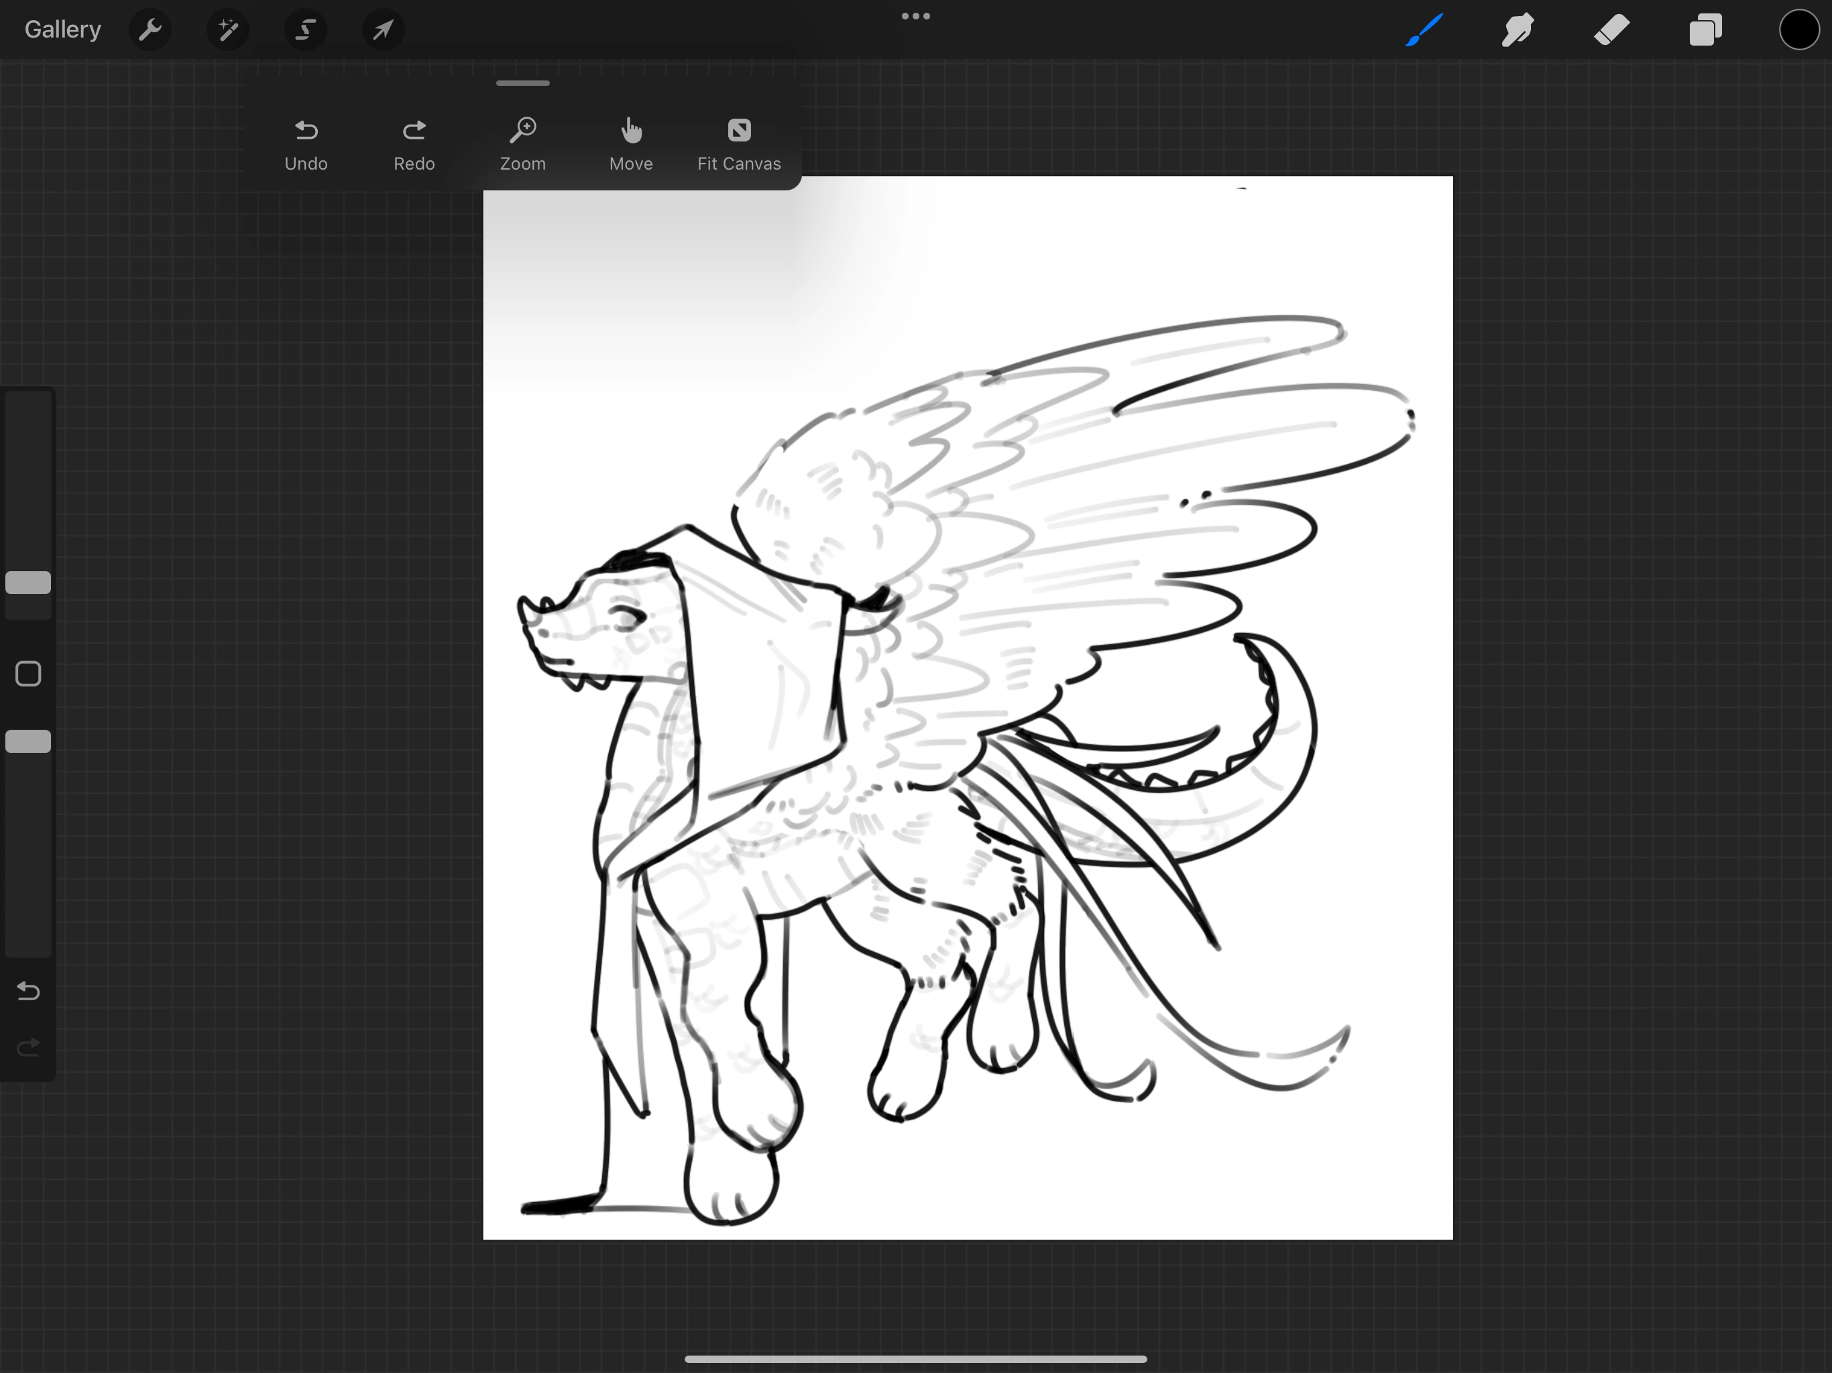Open the three-dot menu at top
The width and height of the screenshot is (1832, 1373).
coord(915,15)
